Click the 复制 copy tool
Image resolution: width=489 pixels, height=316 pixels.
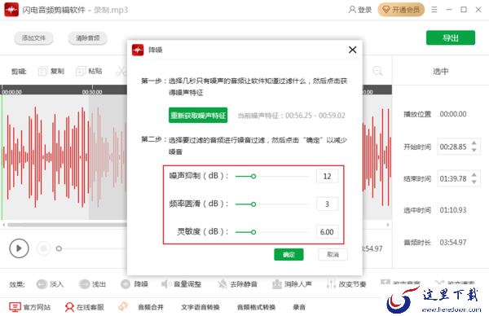tap(51, 72)
